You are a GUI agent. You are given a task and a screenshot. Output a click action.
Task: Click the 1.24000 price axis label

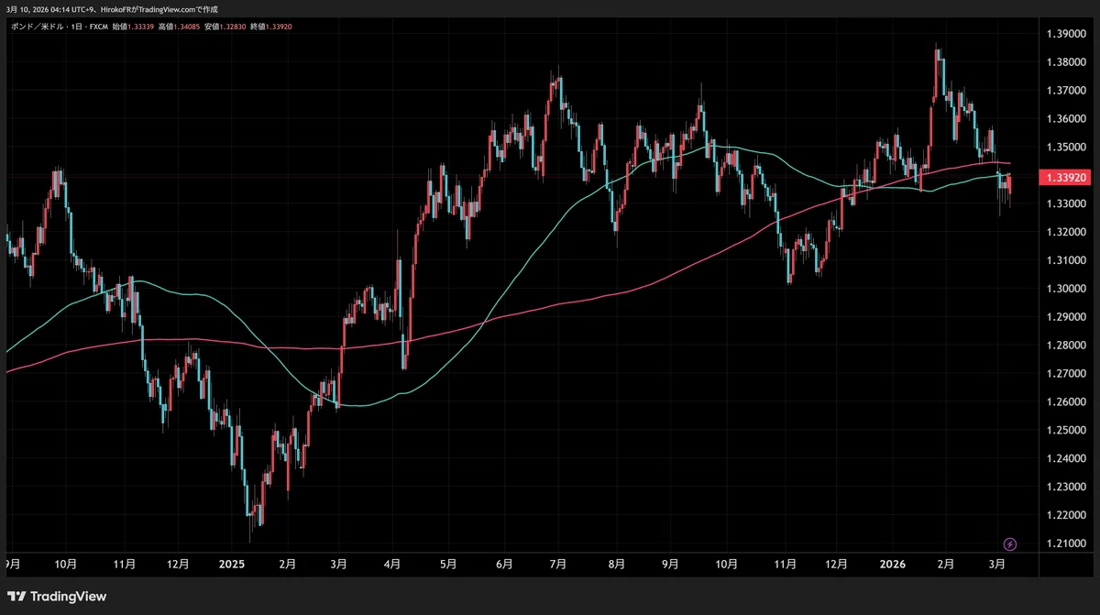click(1064, 459)
